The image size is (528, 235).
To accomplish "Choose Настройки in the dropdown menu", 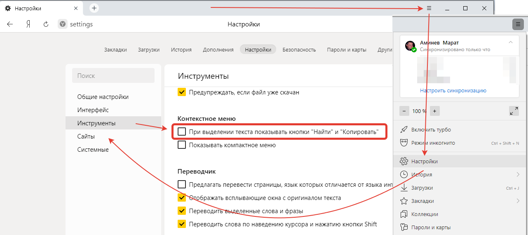I will [x=460, y=161].
